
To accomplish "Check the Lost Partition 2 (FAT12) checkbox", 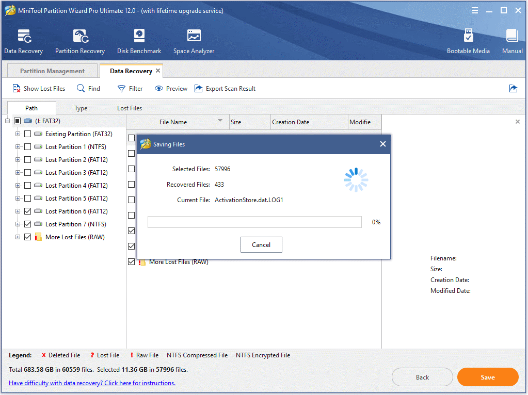I will [27, 159].
